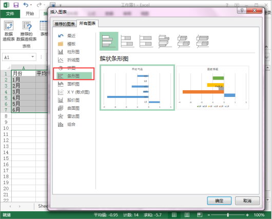Click the zoom out minus button
The width and height of the screenshot is (272, 219).
pyautogui.click(x=209, y=215)
